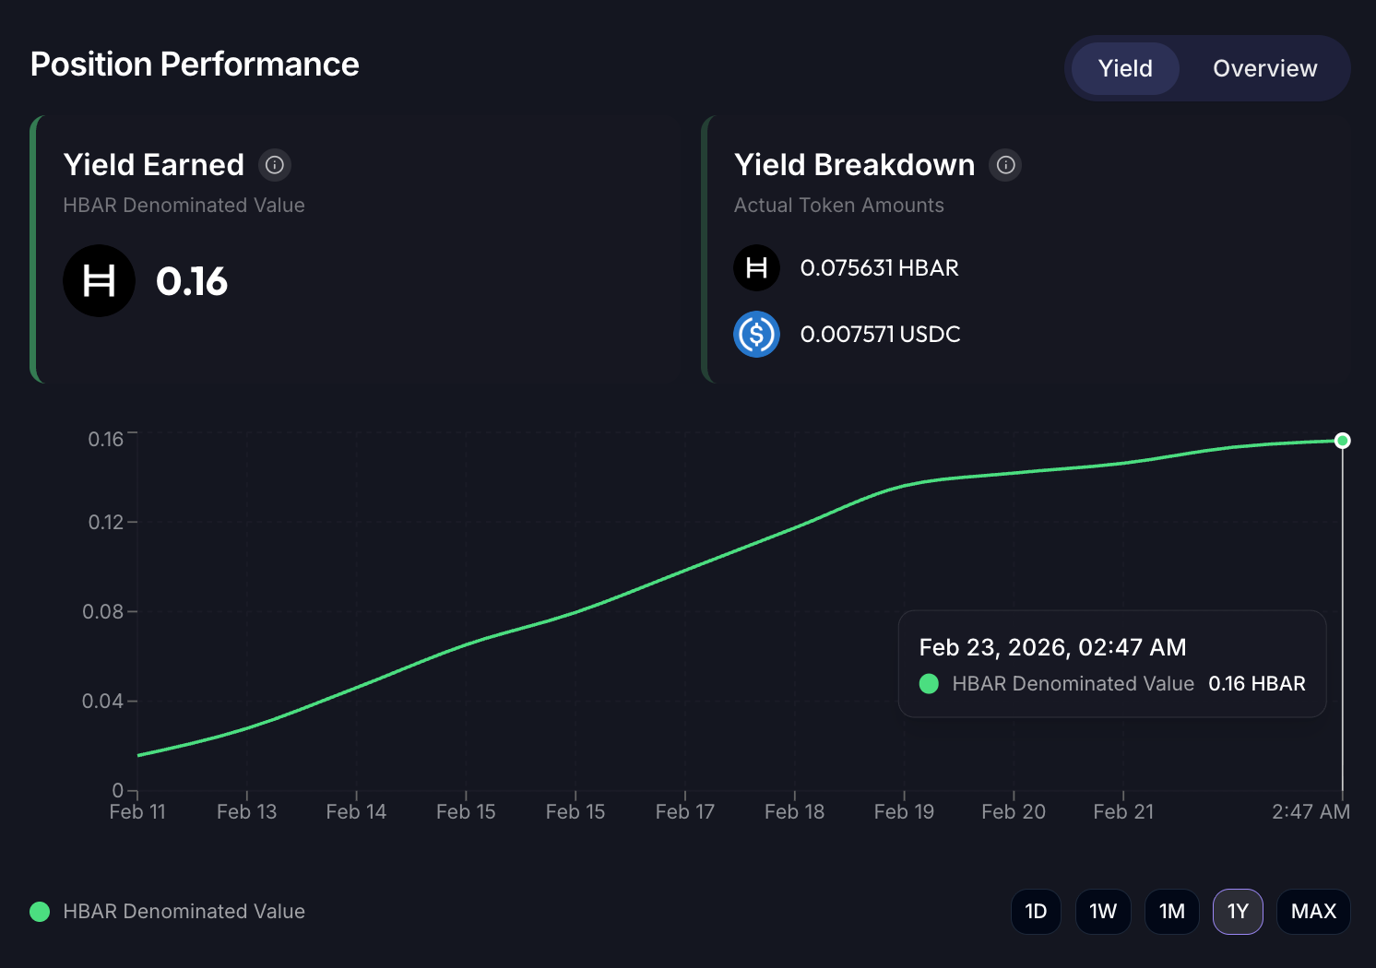Click the green dot in chart tooltip
The image size is (1376, 968).
pos(929,684)
